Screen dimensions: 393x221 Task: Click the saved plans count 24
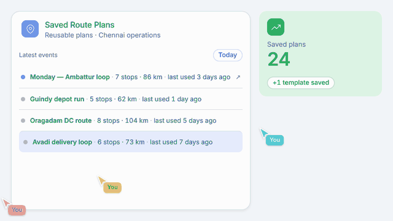pos(279,60)
